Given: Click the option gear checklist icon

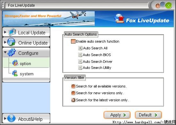Looking at the screenshot, I should 15,63.
